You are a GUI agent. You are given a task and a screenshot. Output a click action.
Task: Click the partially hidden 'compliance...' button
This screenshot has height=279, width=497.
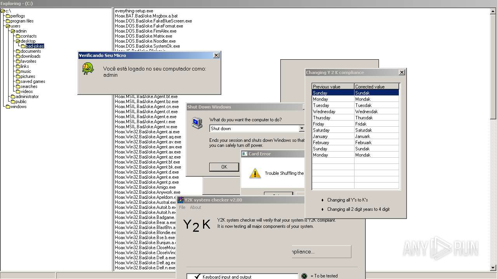point(321,251)
